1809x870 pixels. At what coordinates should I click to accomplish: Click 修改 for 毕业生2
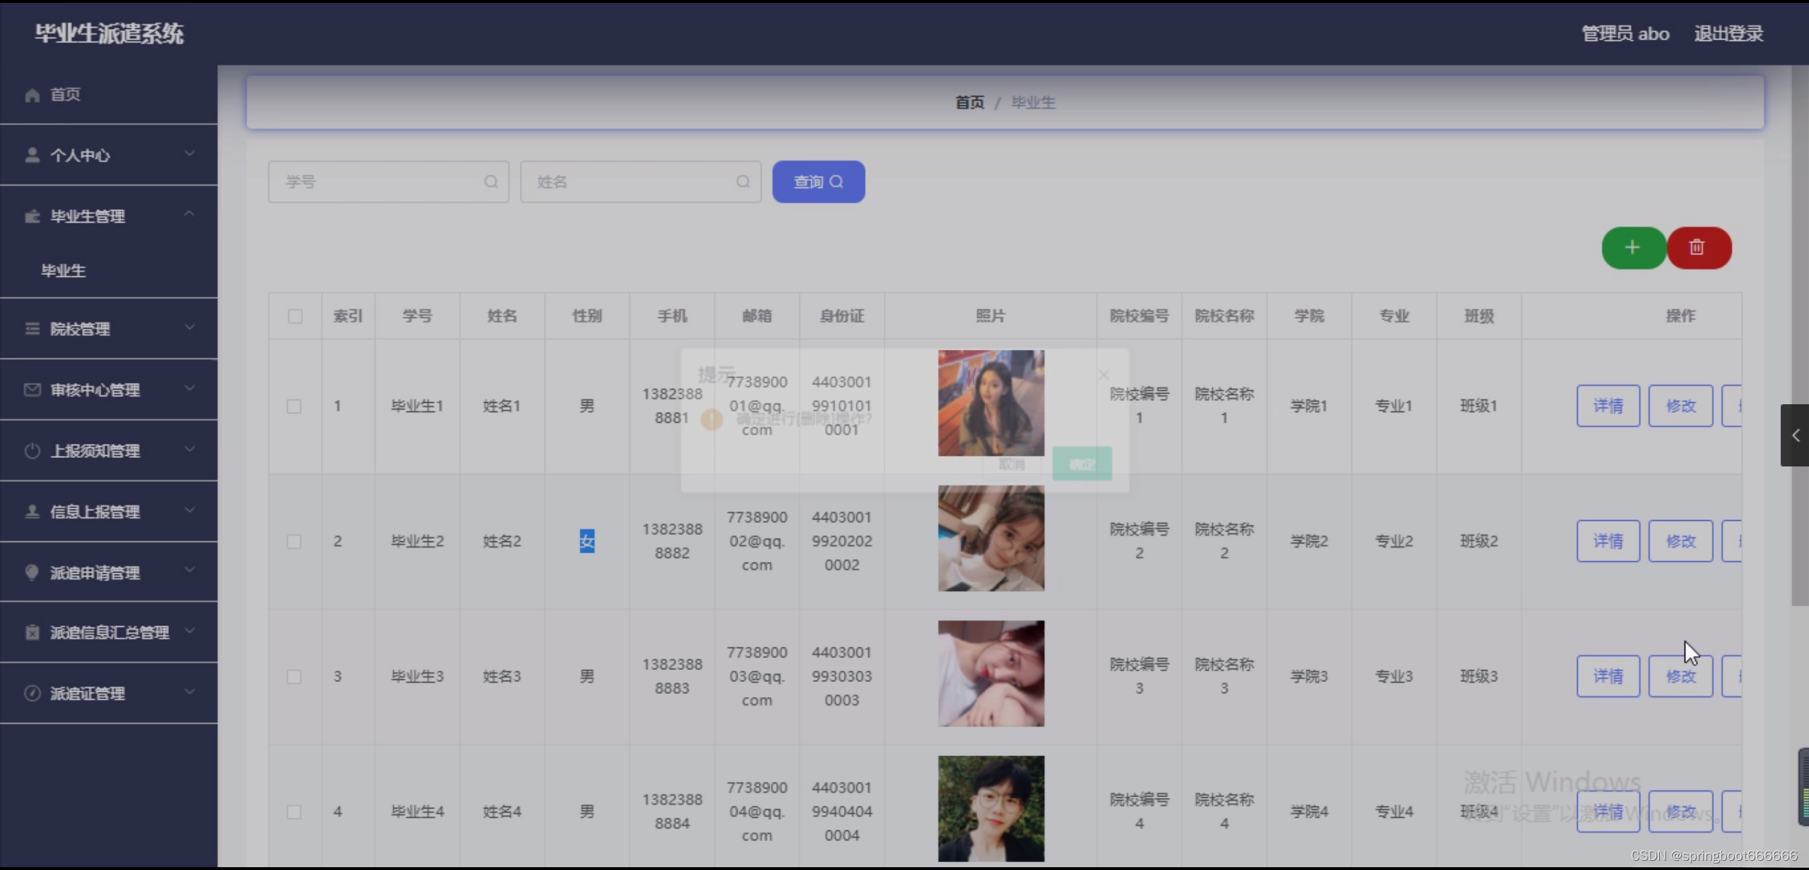click(x=1680, y=541)
